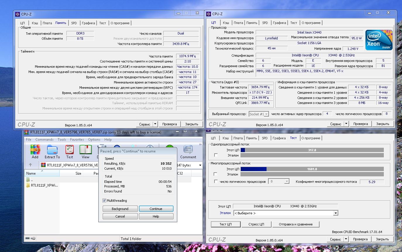Click the archive icon in WinRAR address bar

43,165
